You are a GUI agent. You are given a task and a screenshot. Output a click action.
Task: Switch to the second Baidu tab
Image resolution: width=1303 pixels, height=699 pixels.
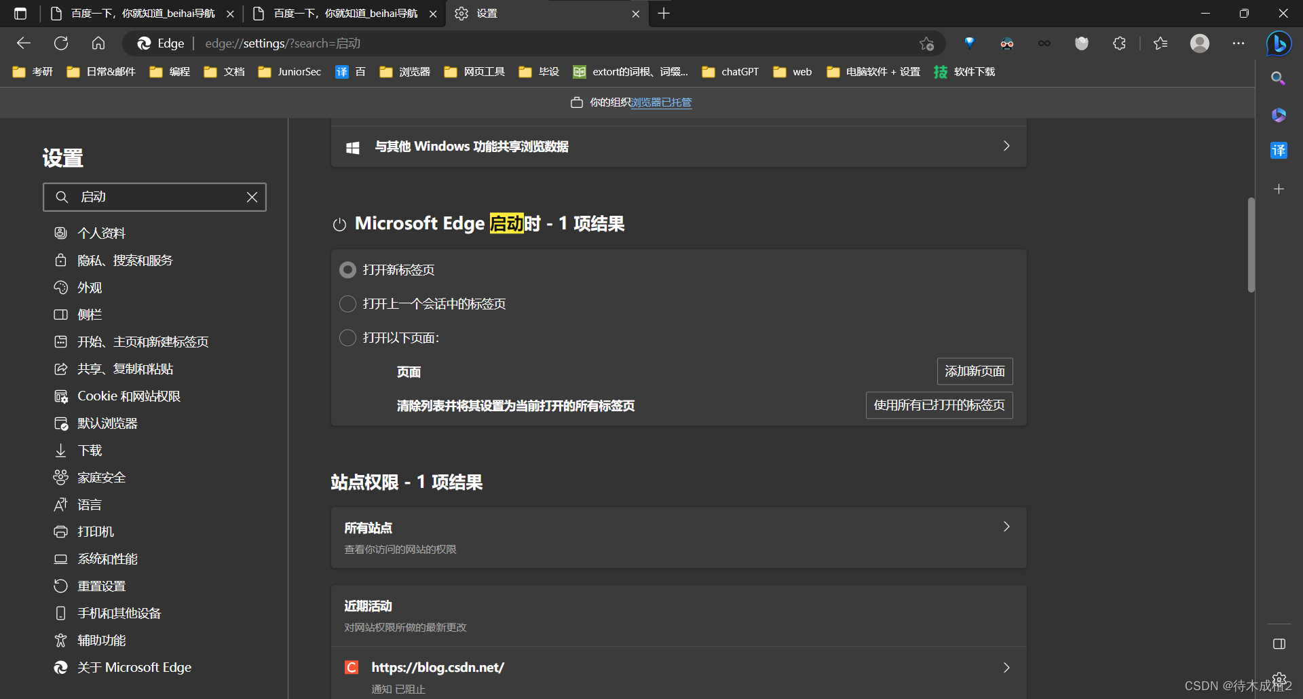[x=345, y=14]
